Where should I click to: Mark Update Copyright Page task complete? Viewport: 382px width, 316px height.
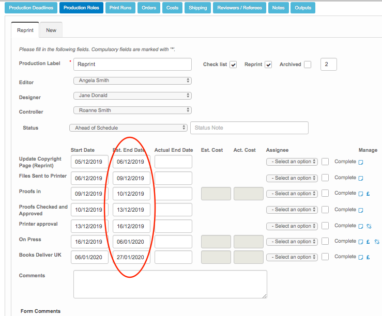click(x=325, y=162)
